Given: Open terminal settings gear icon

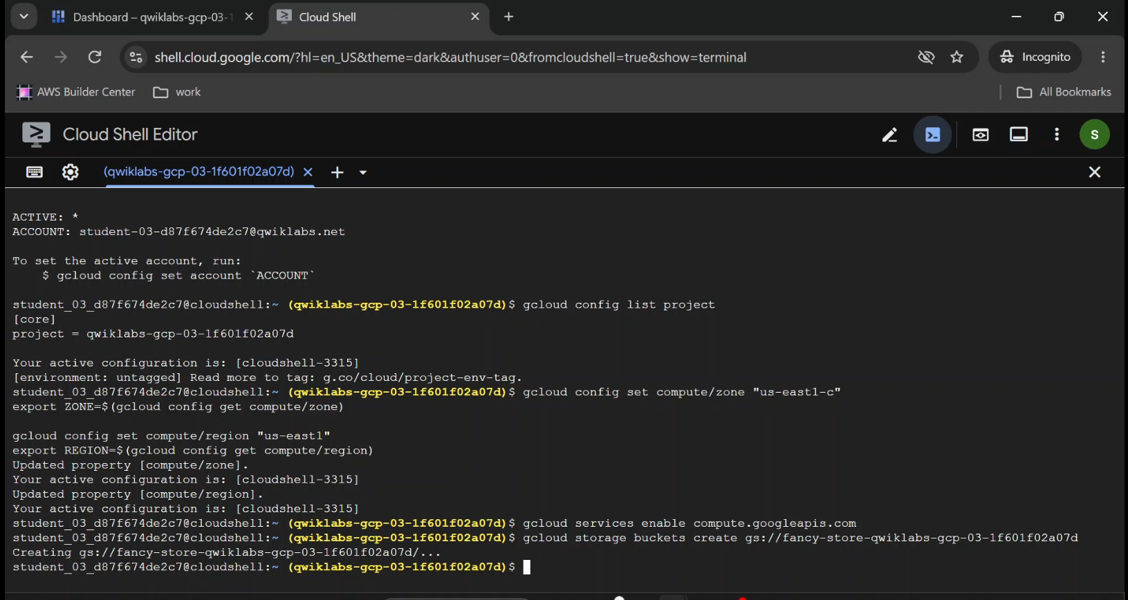Looking at the screenshot, I should [x=71, y=172].
